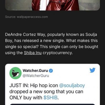Click the blue Twitter bird icon

tap(92, 70)
